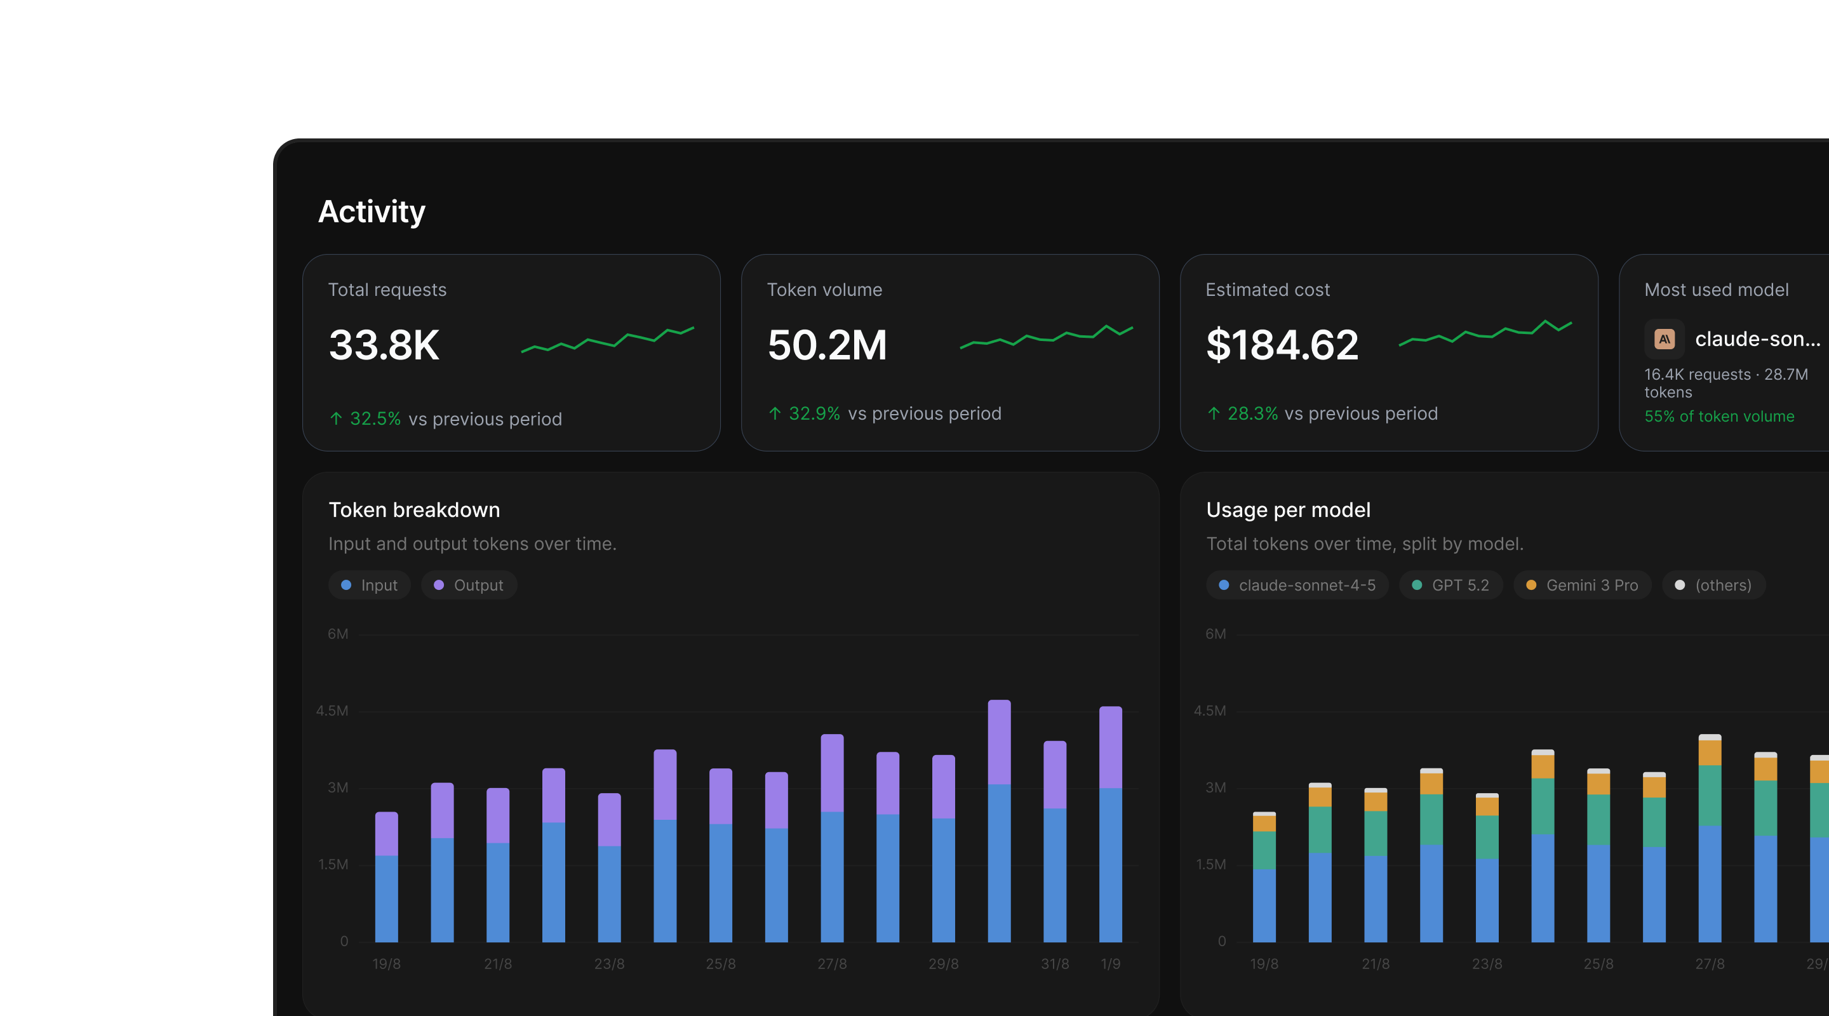Click the claude-son... model name
1829x1016 pixels.
1757,339
